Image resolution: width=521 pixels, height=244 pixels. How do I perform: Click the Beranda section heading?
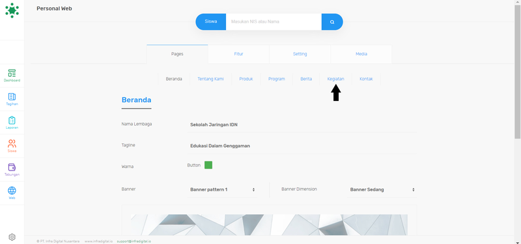(x=136, y=100)
